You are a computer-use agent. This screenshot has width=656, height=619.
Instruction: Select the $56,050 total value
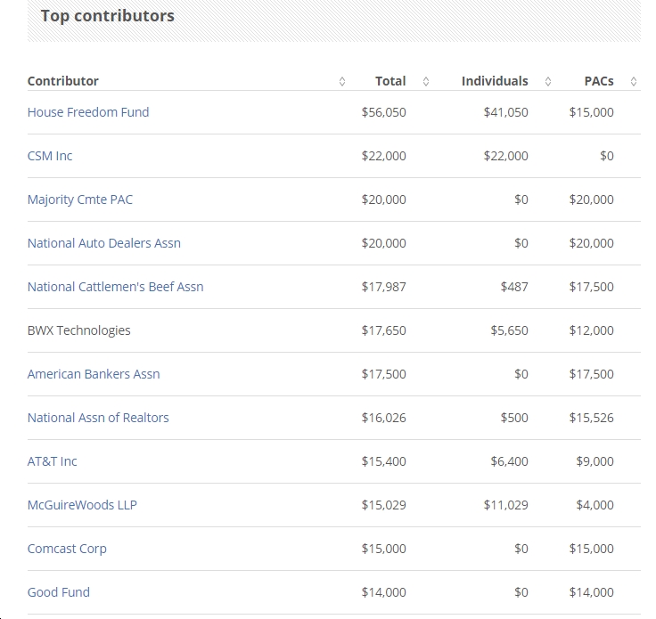[383, 112]
